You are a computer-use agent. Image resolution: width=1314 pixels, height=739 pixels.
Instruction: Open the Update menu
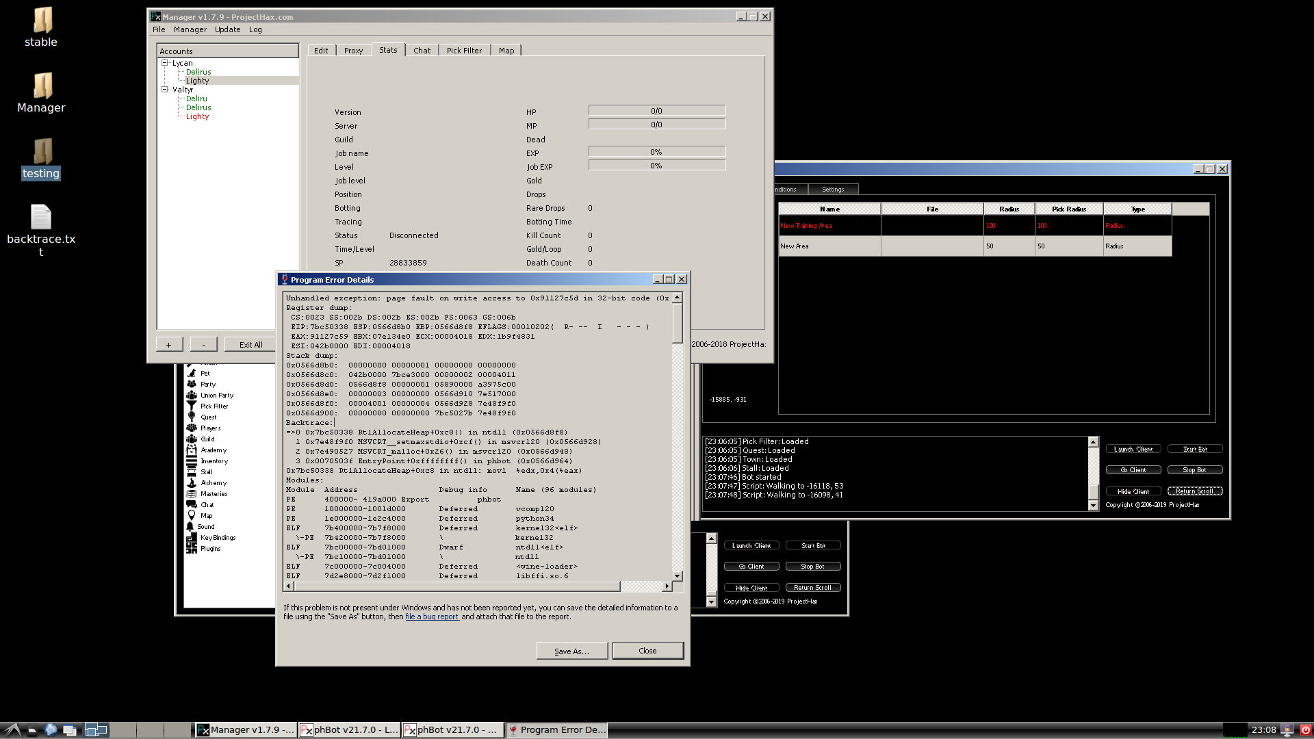pyautogui.click(x=227, y=29)
